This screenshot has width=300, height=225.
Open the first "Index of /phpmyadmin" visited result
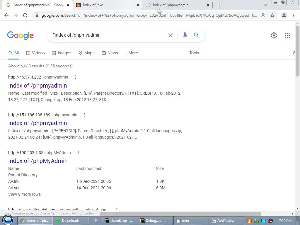[37, 86]
